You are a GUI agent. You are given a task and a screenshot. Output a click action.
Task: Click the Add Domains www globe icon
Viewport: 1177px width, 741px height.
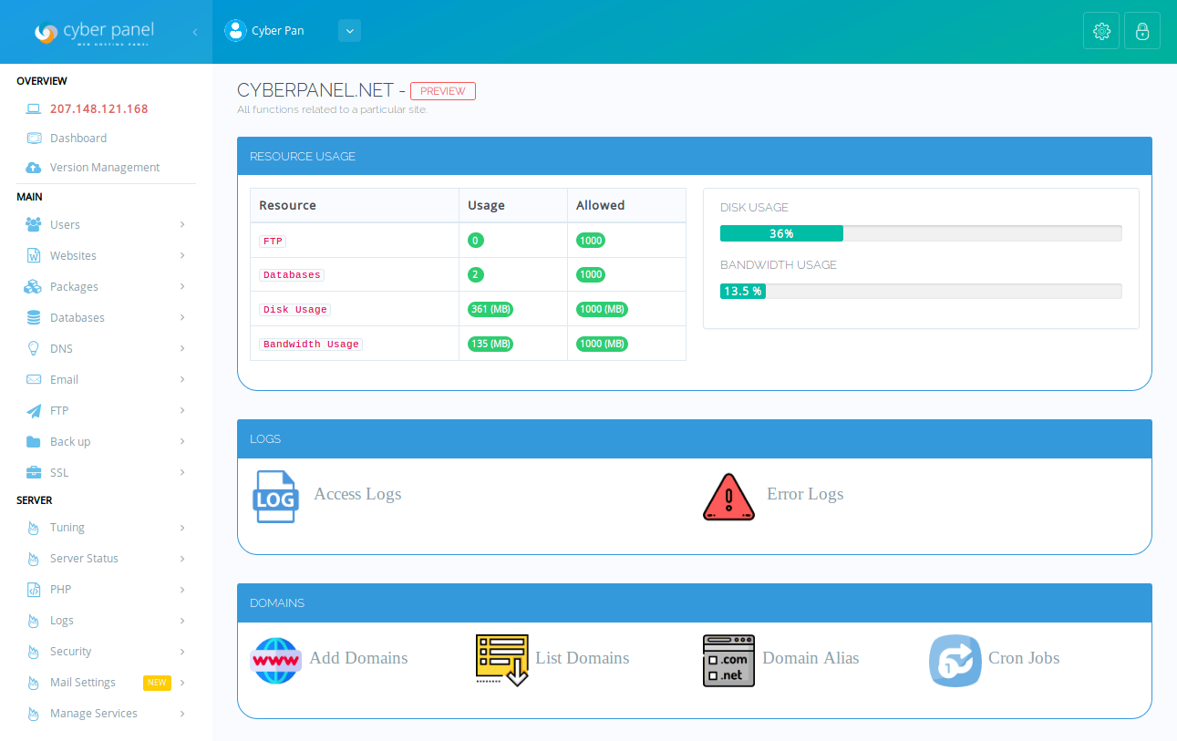276,661
